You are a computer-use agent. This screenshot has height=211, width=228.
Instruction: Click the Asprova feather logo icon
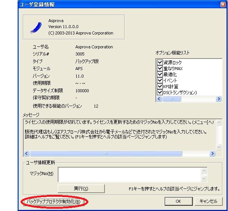coord(36,28)
